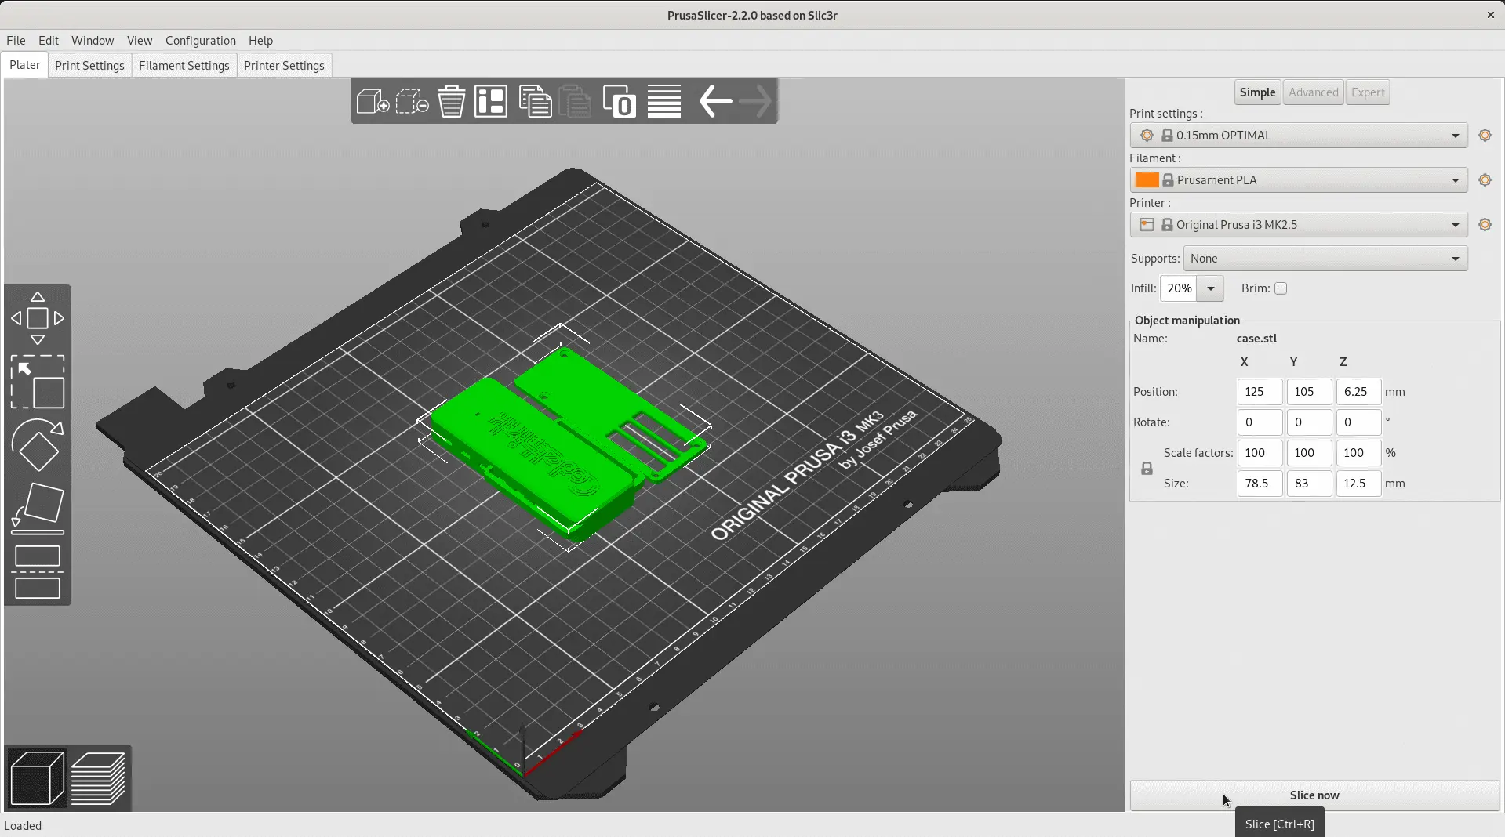This screenshot has width=1505, height=837.
Task: Select the Place on face tool
Action: [38, 508]
